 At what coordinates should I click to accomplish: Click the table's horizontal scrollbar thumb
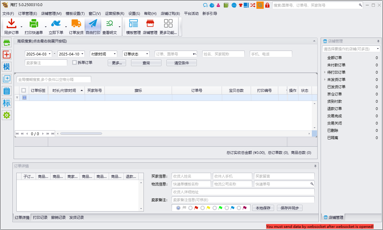click(x=81, y=134)
